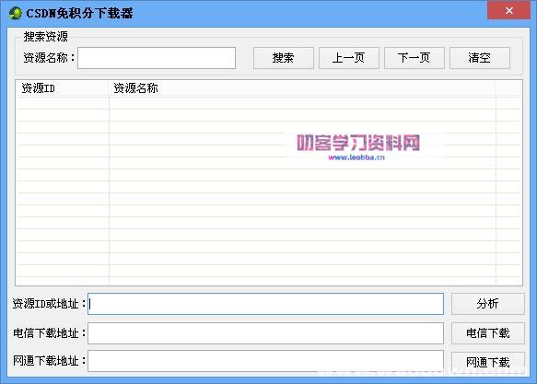Select the 资源名称： label beside the search box
The width and height of the screenshot is (537, 384).
[x=50, y=58]
